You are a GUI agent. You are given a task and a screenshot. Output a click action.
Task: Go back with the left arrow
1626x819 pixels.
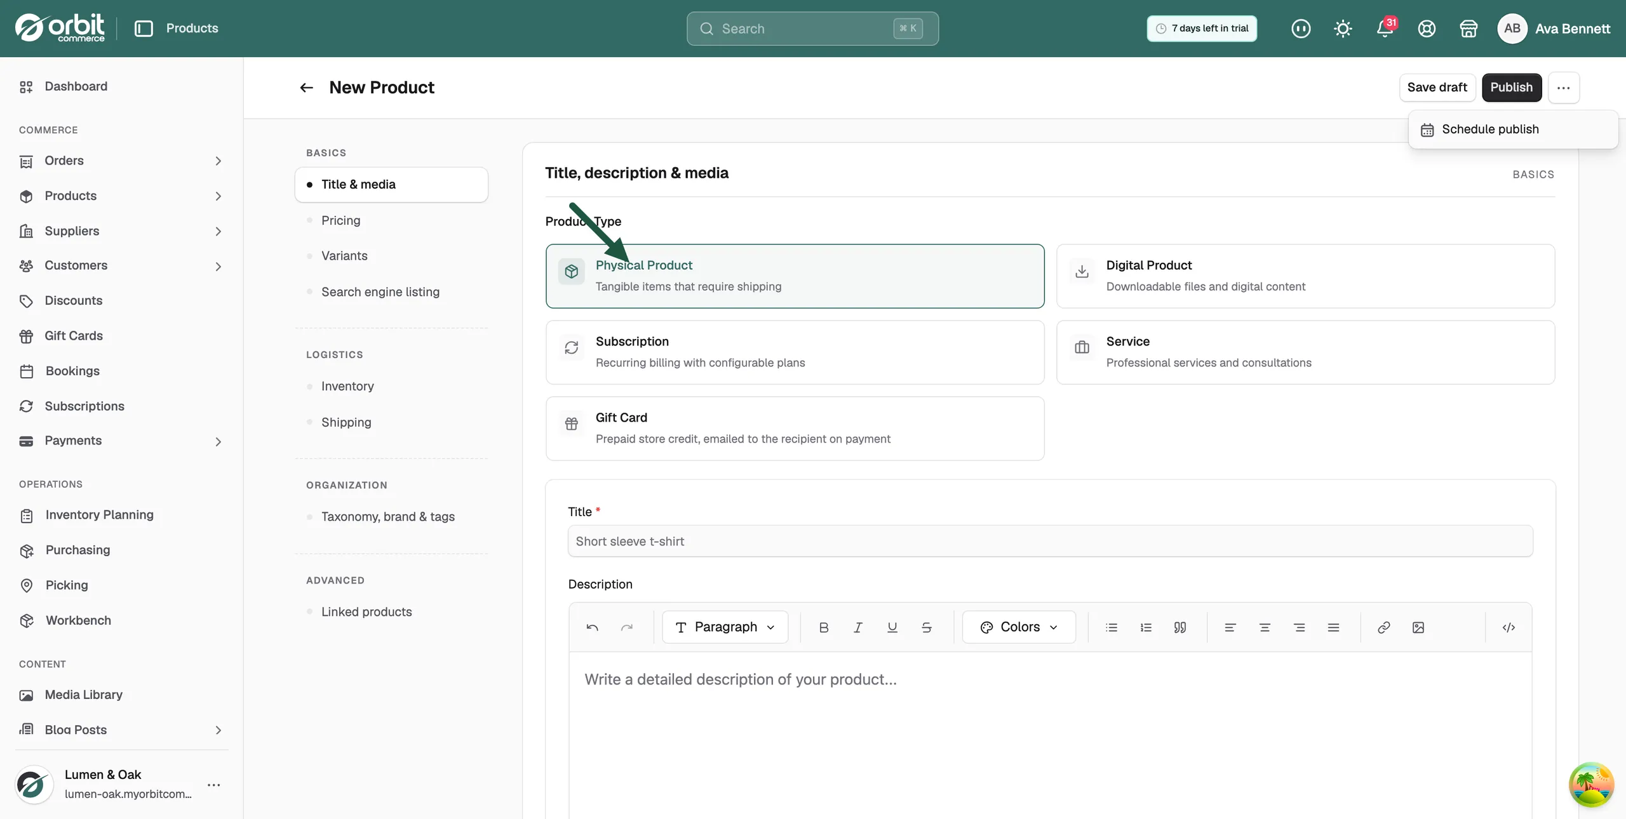coord(306,88)
